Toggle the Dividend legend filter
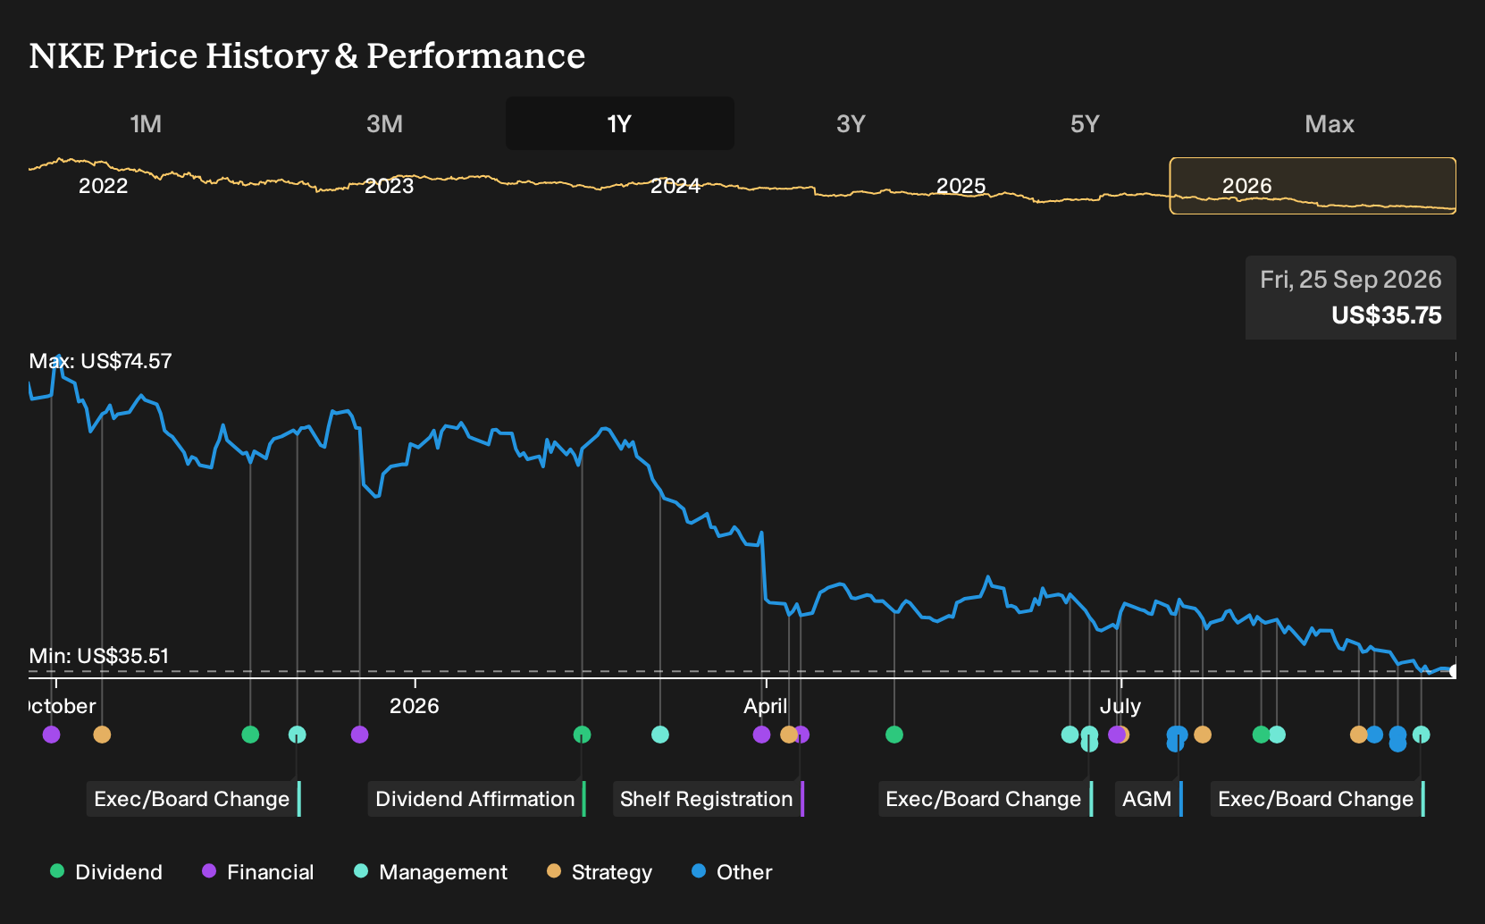 tap(106, 872)
